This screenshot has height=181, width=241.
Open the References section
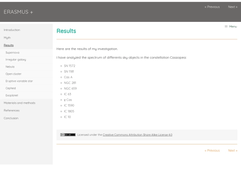pos(12,110)
